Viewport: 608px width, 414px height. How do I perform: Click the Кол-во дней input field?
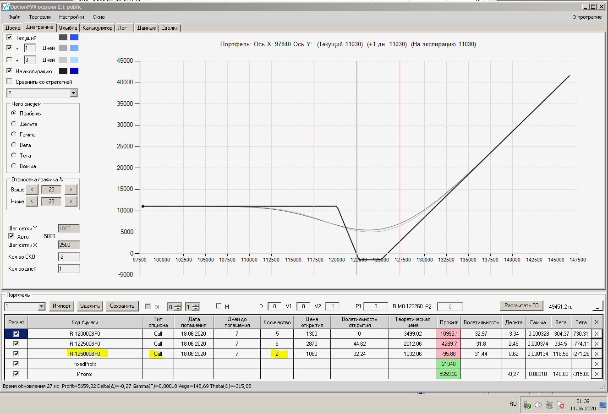tap(69, 269)
